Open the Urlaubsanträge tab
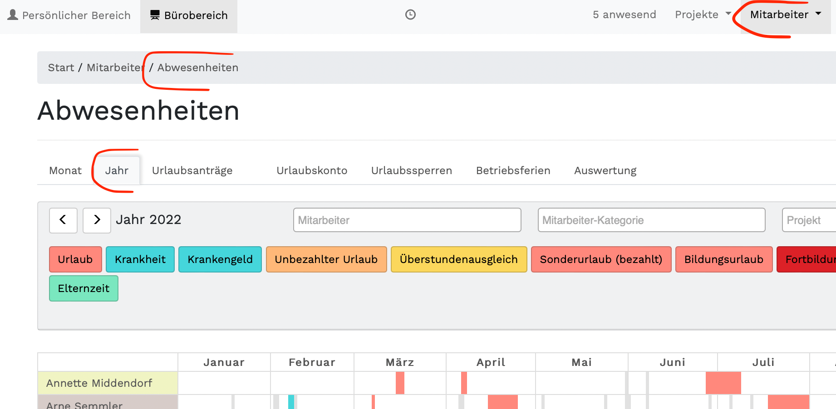 click(192, 170)
